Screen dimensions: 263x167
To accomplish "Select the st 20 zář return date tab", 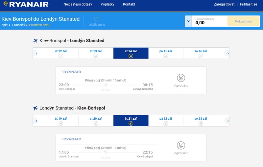I will 96,121.
